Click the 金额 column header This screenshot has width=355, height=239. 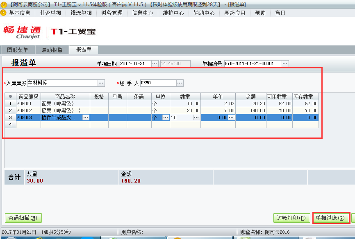coord(251,97)
